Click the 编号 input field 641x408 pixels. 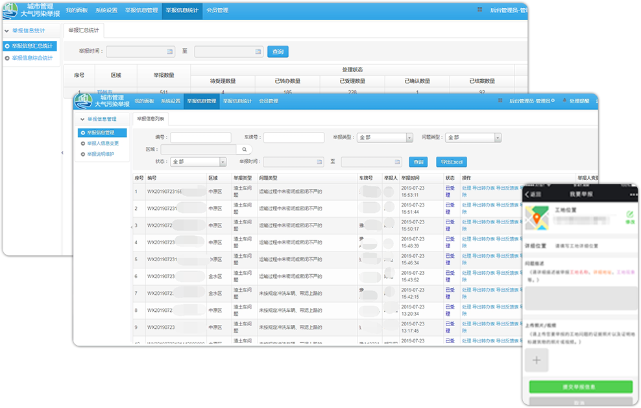pyautogui.click(x=200, y=138)
